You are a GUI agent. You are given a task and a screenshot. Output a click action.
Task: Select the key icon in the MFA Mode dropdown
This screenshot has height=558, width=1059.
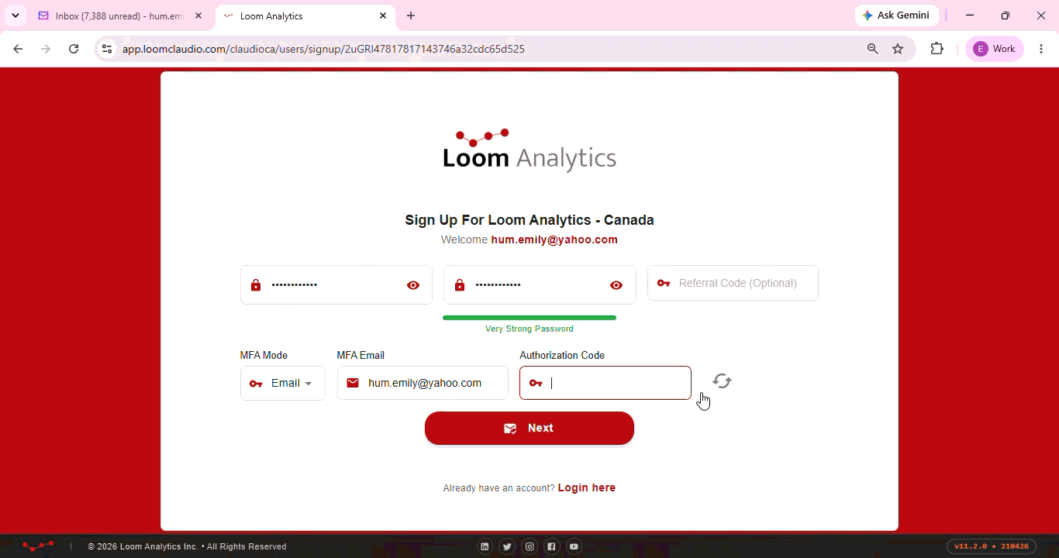pos(256,384)
